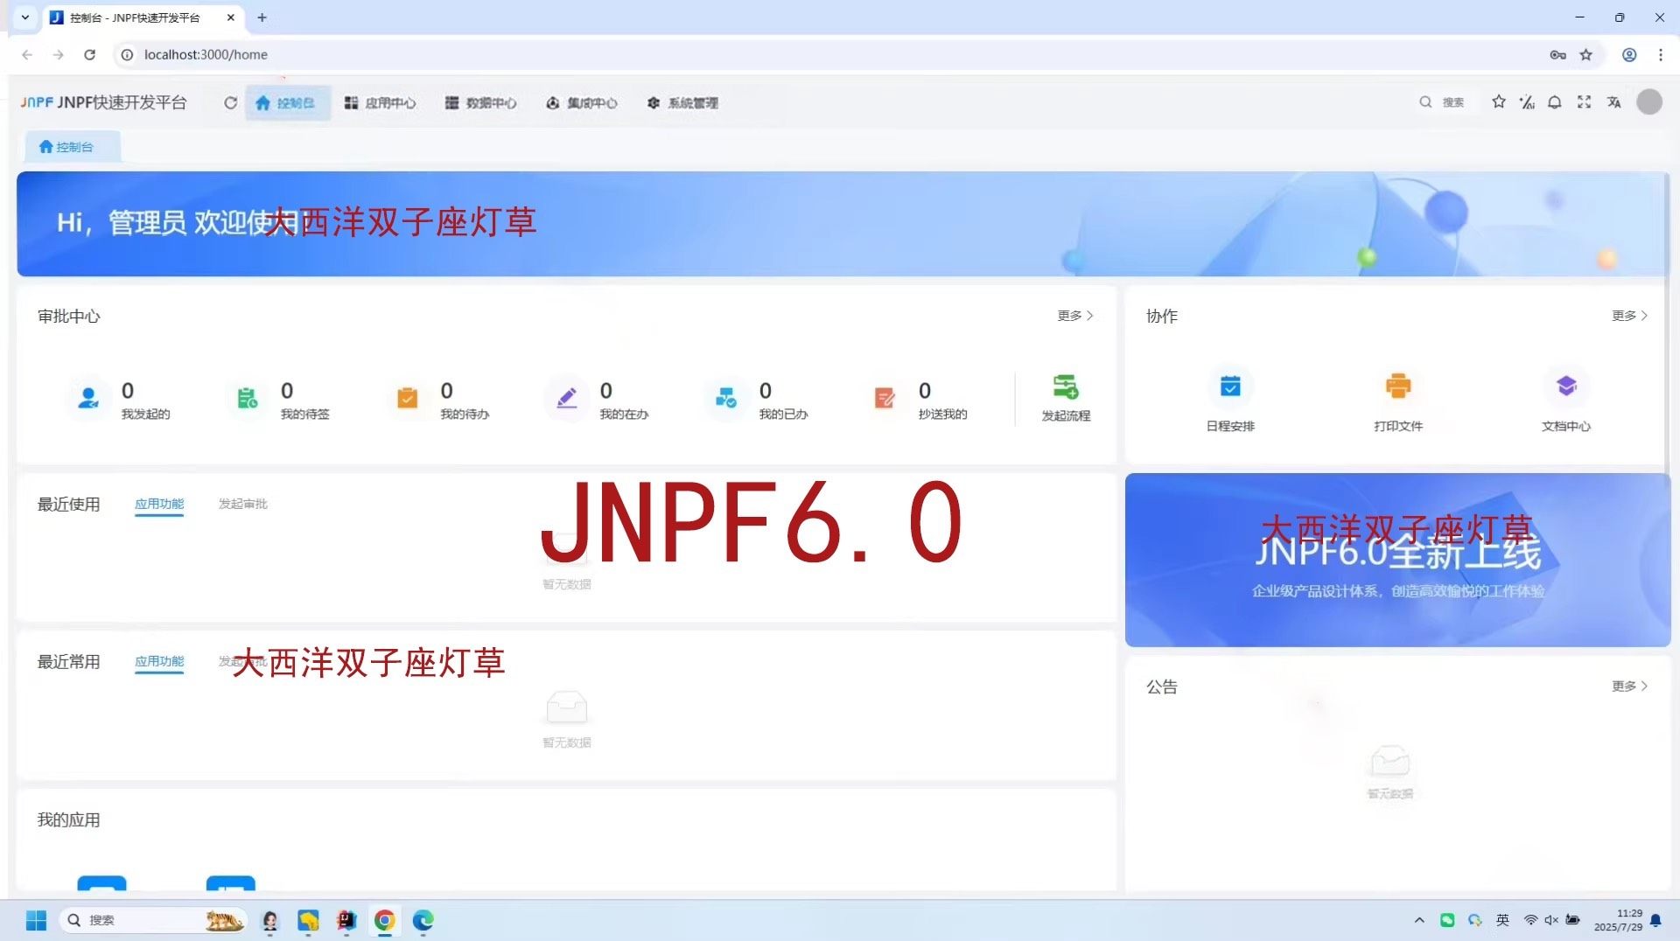Open the notification bell in the JNPF header

[1555, 102]
